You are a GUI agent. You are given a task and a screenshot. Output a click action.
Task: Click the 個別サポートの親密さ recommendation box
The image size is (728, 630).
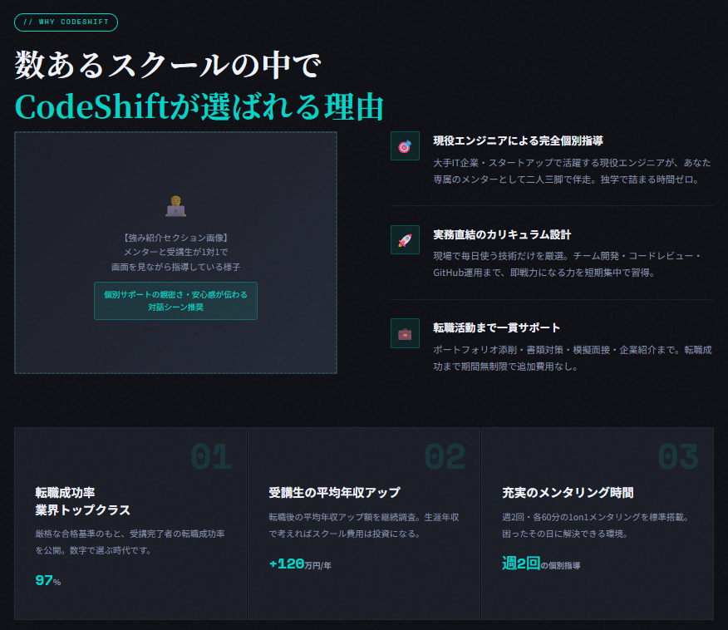[175, 301]
